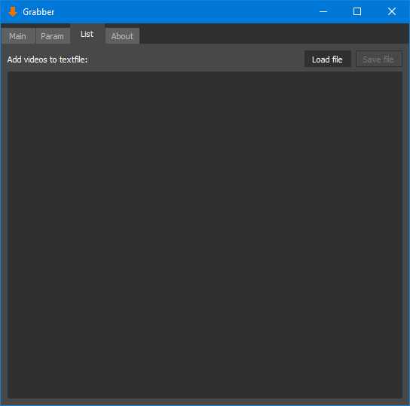Minimize the Grabber window

pyautogui.click(x=323, y=12)
